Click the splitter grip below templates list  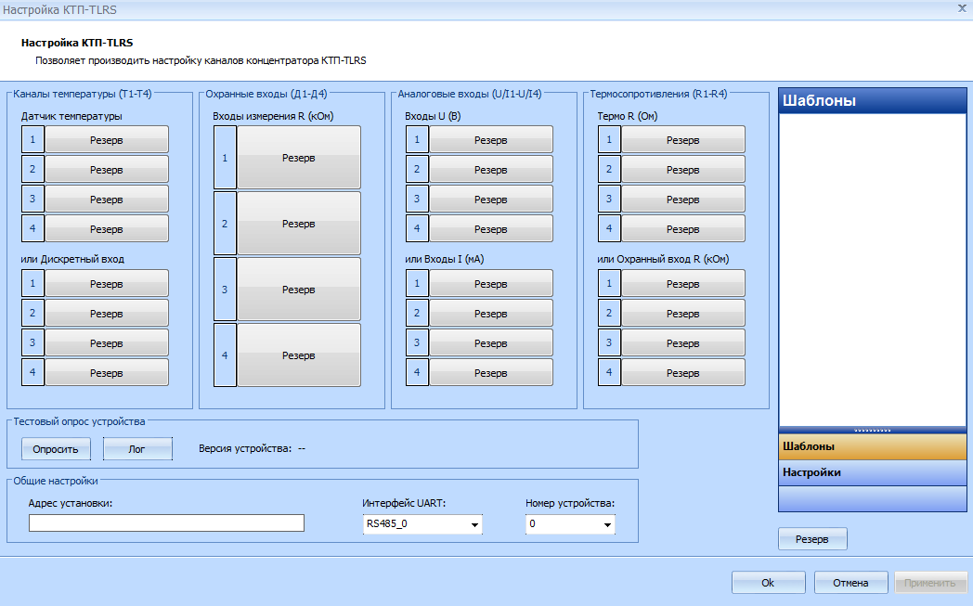tap(873, 430)
